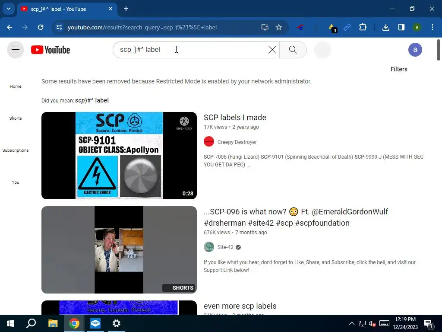Click the Creepy Destroyer red channel avatar
The height and width of the screenshot is (332, 442).
click(x=209, y=141)
